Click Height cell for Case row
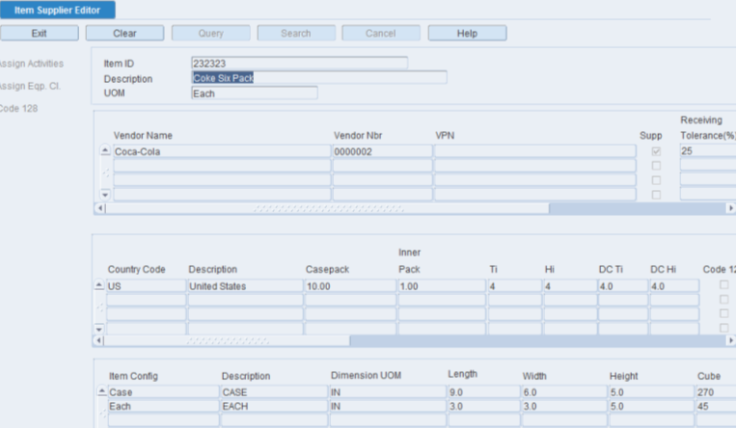 click(651, 391)
